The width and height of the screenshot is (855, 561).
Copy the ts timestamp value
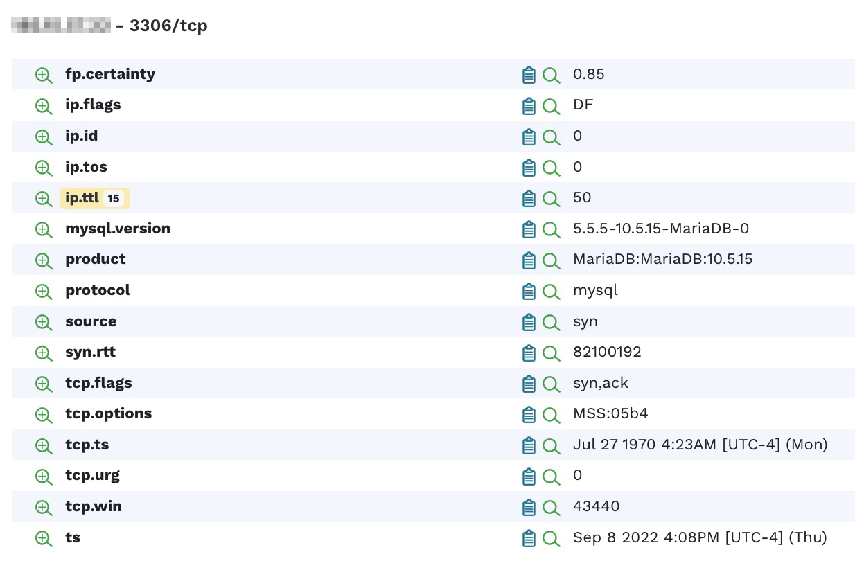pos(529,537)
